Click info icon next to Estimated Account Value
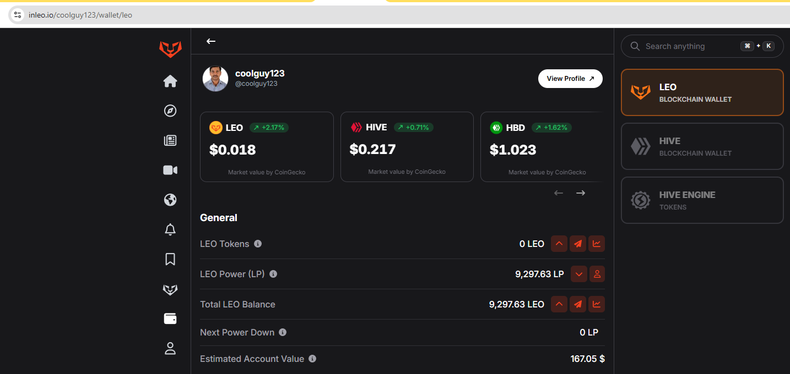Screen dimensions: 790x374 coord(312,359)
